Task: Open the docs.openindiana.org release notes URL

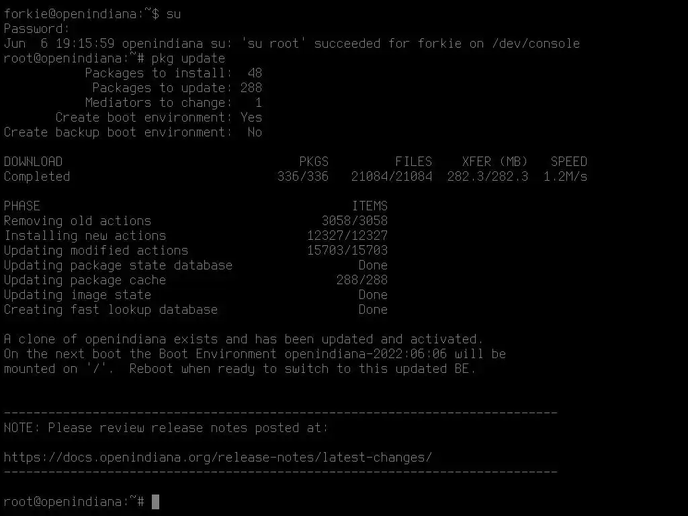Action: click(x=218, y=458)
